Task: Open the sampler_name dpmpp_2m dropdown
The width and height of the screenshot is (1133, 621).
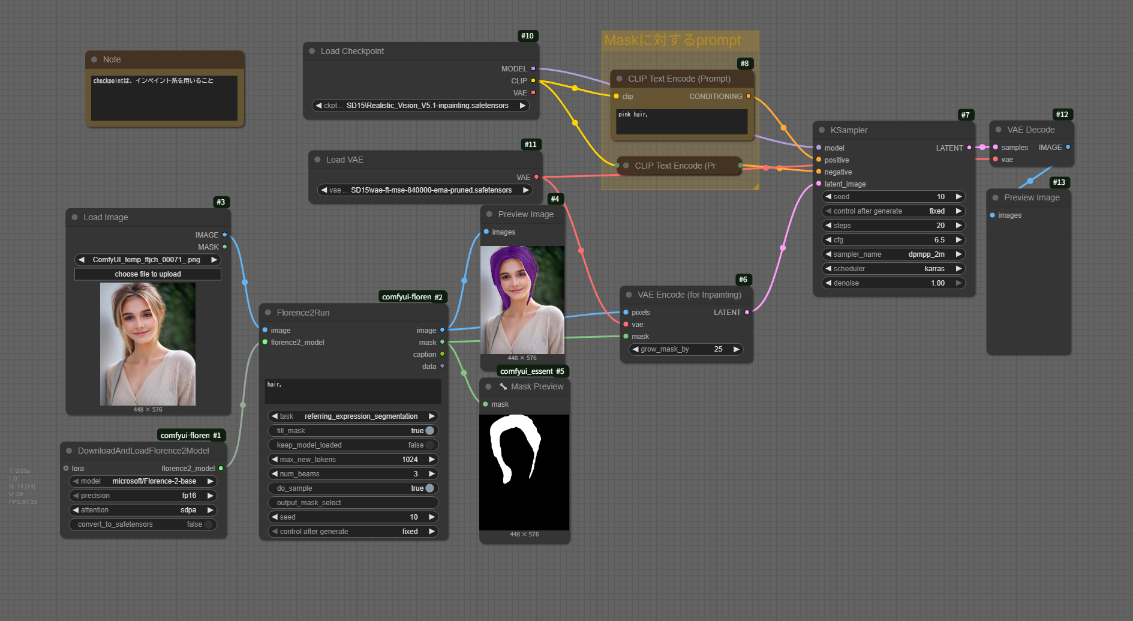Action: pos(892,254)
